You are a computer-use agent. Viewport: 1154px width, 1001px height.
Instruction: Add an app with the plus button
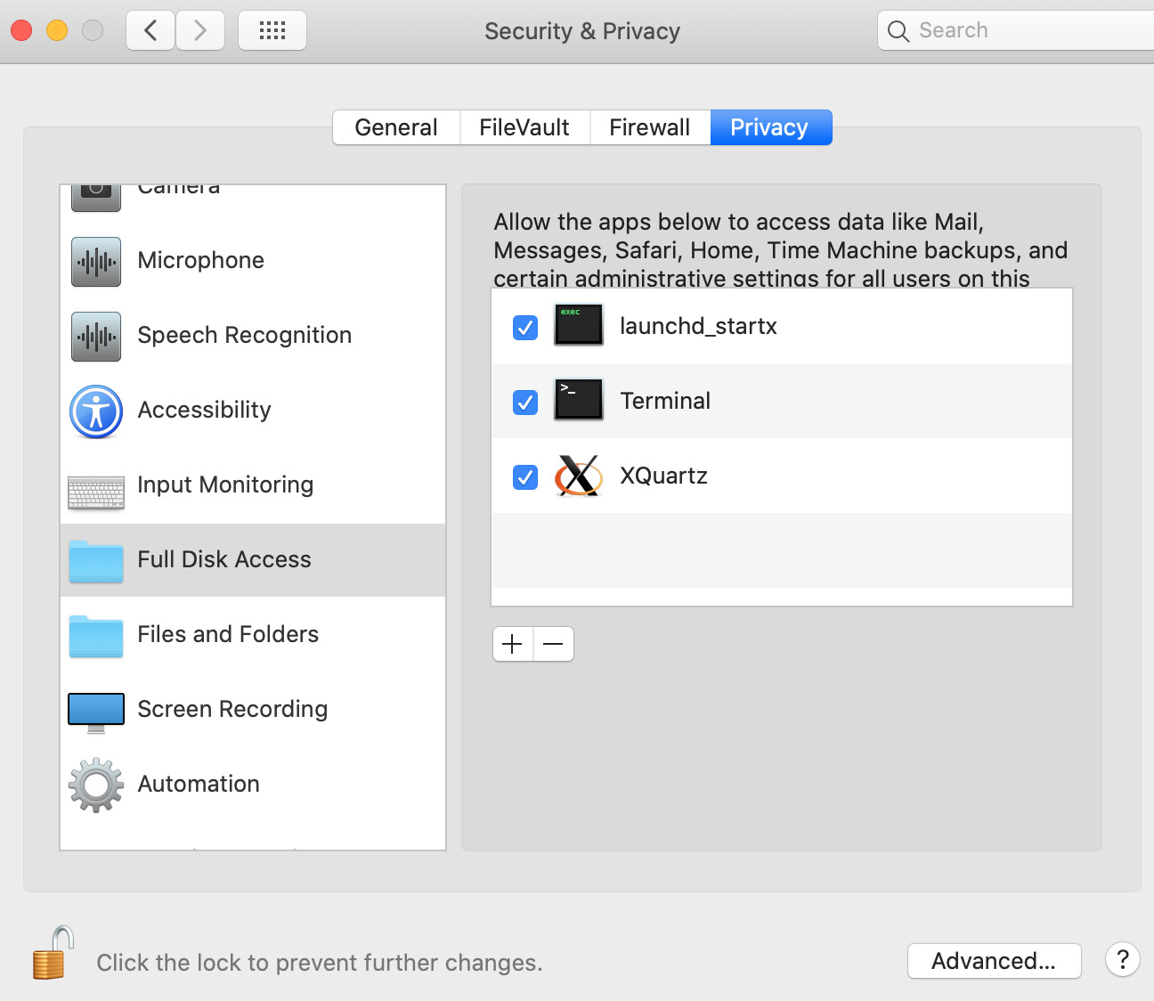pos(513,644)
